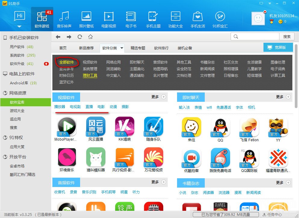Image resolution: width=299 pixels, height=218 pixels.
Task: Open the 小说 subcategory link
Action: pyautogui.click(x=182, y=192)
